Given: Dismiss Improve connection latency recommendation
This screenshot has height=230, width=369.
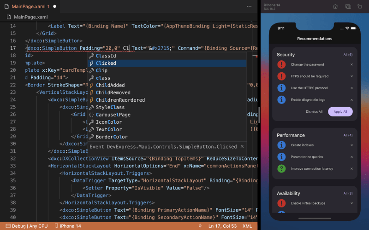Looking at the screenshot, I should [351, 168].
